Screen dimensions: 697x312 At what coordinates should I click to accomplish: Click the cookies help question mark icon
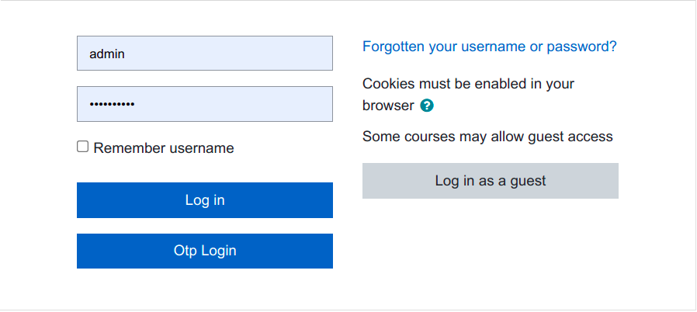point(426,106)
